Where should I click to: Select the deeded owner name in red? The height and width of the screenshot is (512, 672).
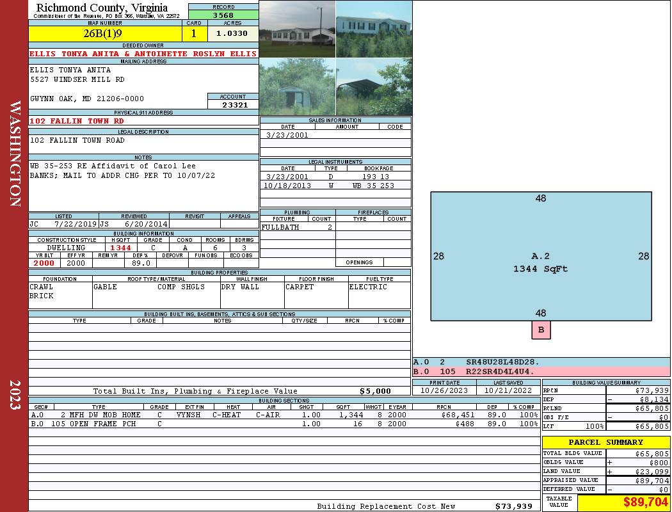click(x=143, y=54)
